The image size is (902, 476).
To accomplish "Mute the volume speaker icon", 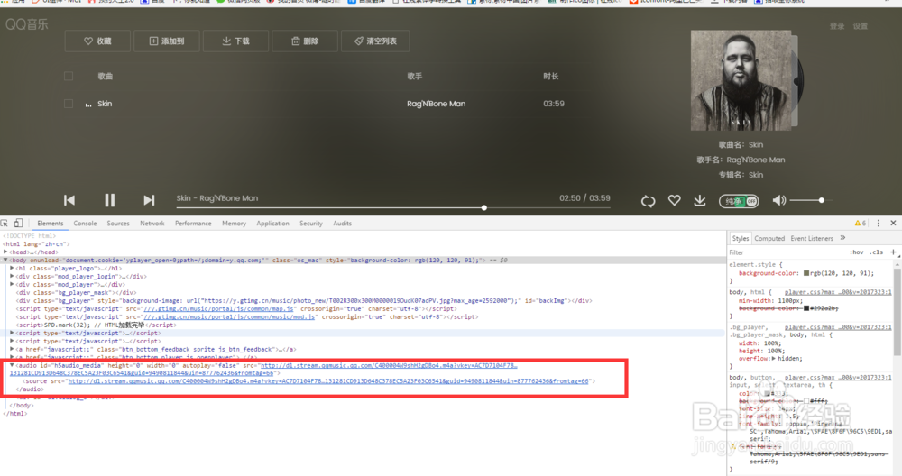I will point(779,200).
